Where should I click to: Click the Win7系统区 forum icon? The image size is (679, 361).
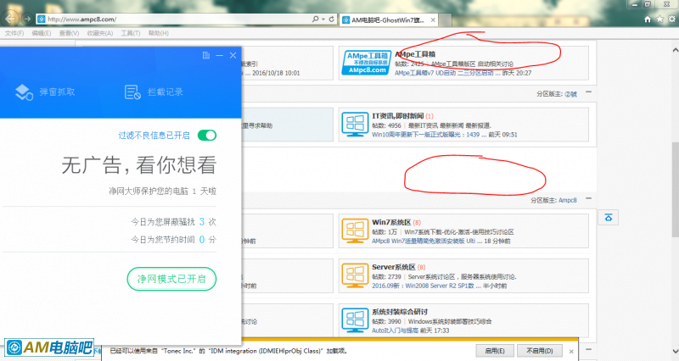[355, 230]
